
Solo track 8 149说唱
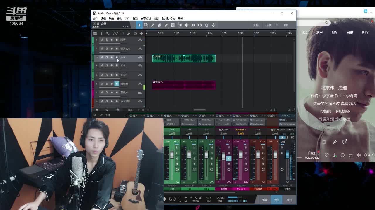pyautogui.click(x=107, y=101)
